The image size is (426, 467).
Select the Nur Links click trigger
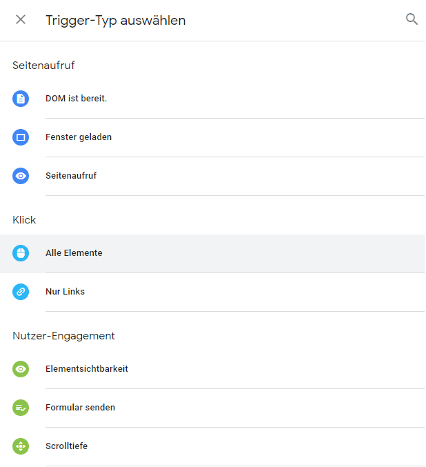point(65,292)
